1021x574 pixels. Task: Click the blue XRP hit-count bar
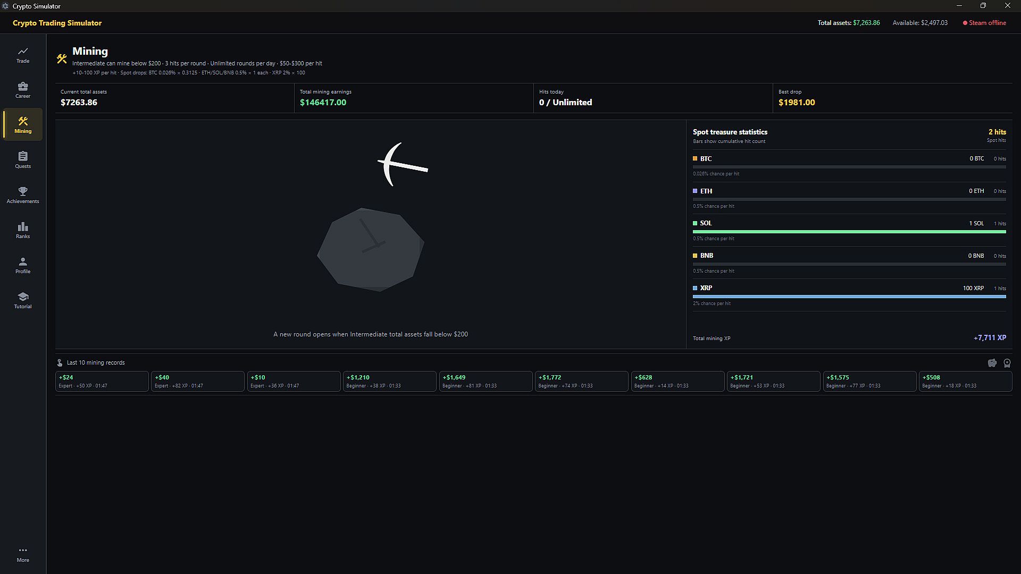pyautogui.click(x=849, y=297)
